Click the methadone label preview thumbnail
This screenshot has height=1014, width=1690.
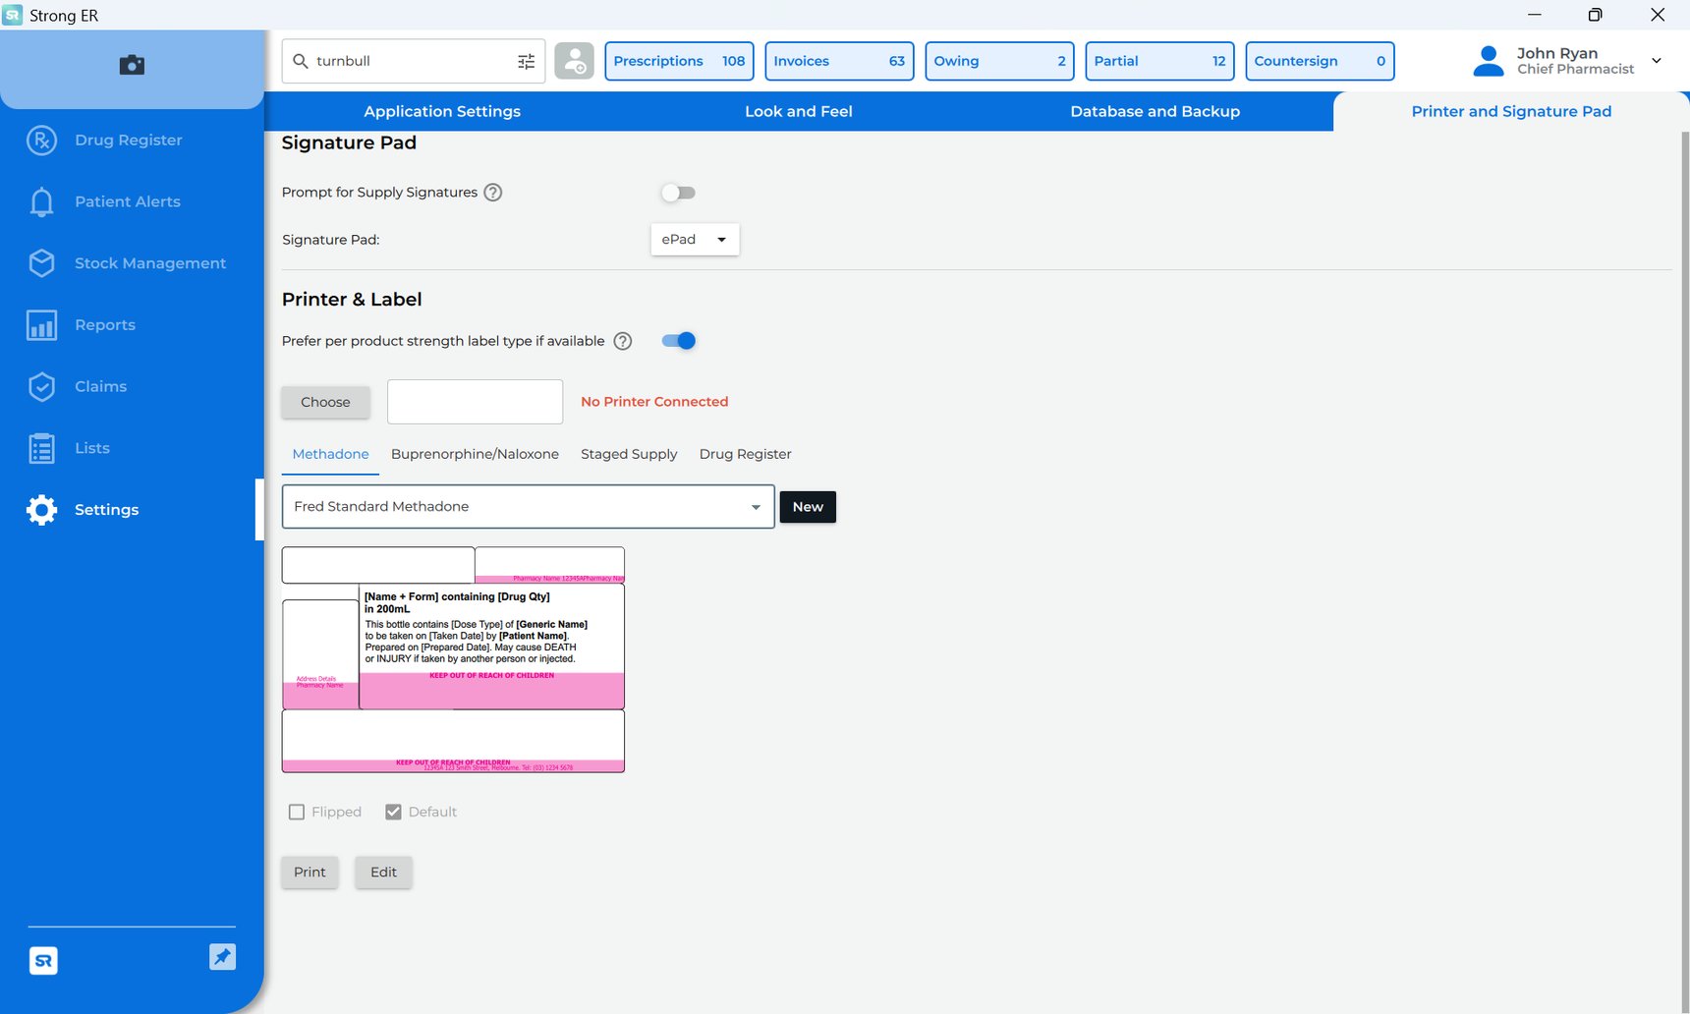pos(453,659)
